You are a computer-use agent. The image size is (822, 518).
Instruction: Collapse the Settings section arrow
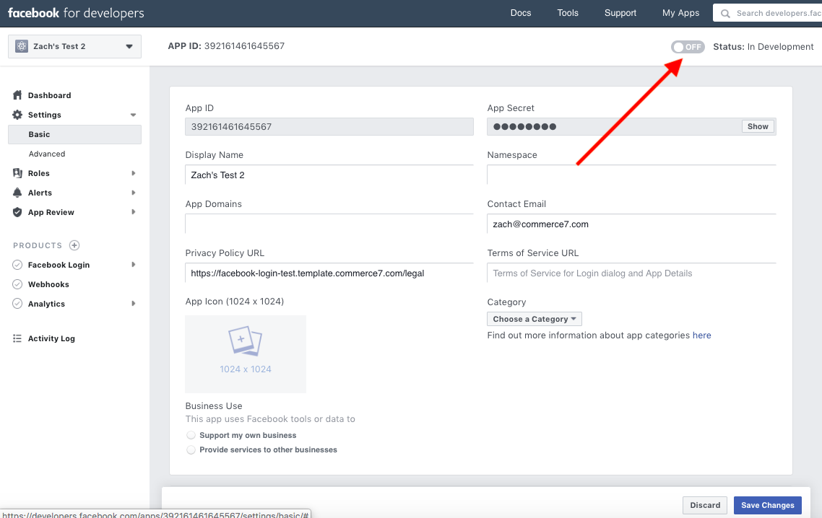(133, 115)
